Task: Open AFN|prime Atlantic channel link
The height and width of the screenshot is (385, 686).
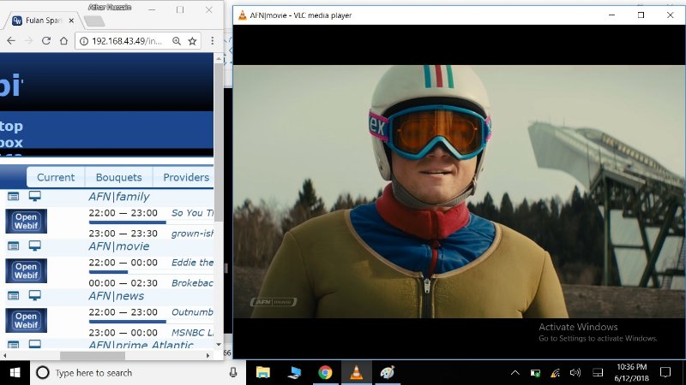Action: click(x=141, y=345)
